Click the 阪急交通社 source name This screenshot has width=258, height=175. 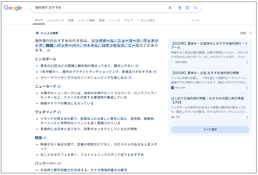pos(181,62)
